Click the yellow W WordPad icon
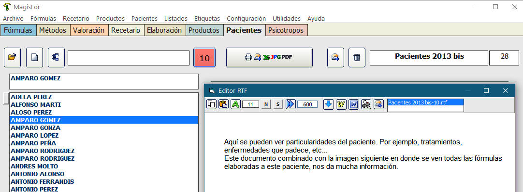Viewport: 523px width, 192px height. point(341,104)
